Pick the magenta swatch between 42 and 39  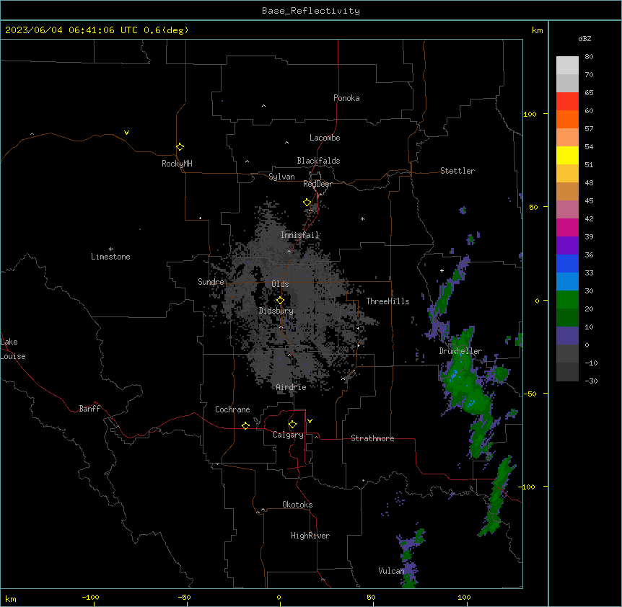tap(567, 227)
